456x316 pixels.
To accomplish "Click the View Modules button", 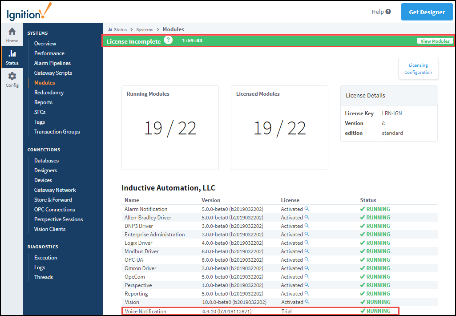I will coord(435,41).
